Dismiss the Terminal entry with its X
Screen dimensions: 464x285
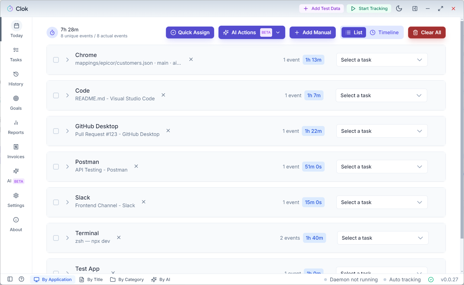119,237
